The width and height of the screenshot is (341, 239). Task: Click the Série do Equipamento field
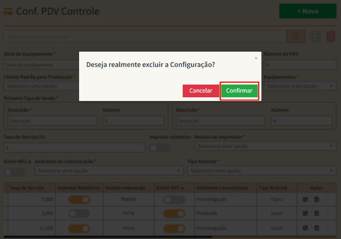41,65
